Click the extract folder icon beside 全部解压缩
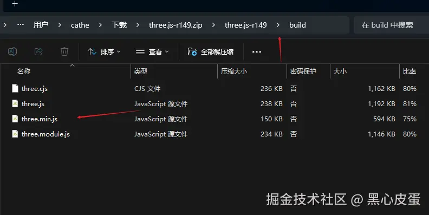 pyautogui.click(x=192, y=51)
